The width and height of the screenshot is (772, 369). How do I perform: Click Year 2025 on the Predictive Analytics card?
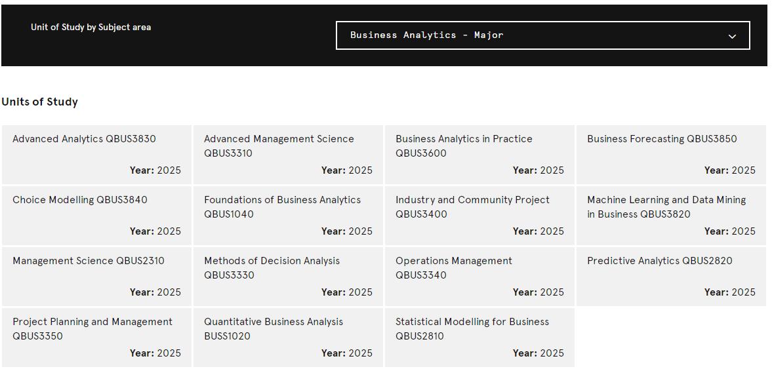[x=729, y=292]
